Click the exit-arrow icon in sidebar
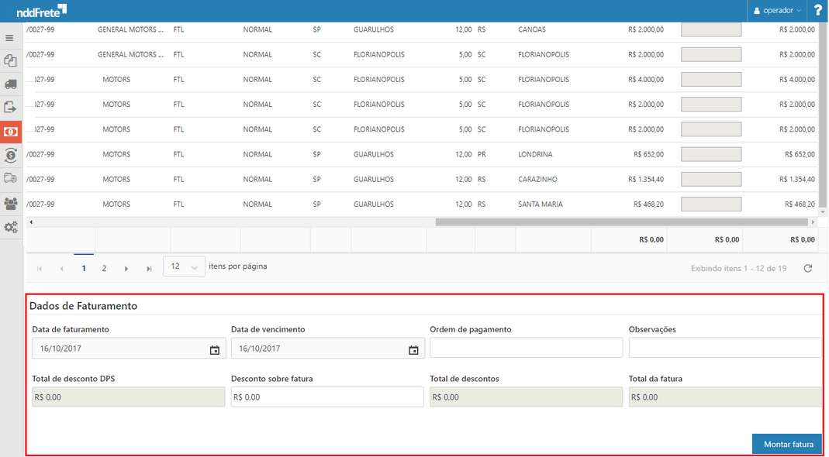The height and width of the screenshot is (457, 829). [10, 108]
